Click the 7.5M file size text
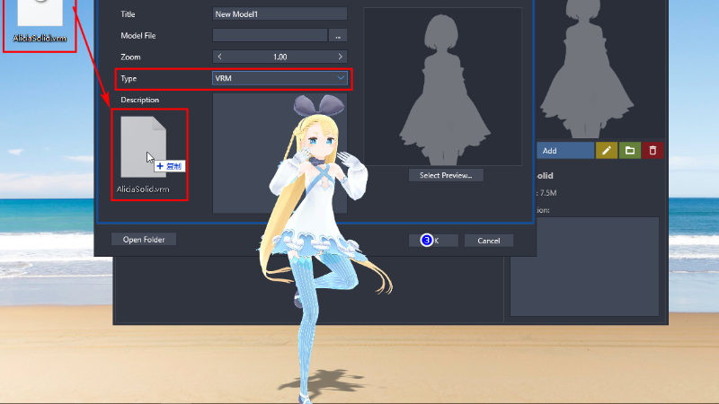The width and height of the screenshot is (719, 404). click(x=548, y=193)
